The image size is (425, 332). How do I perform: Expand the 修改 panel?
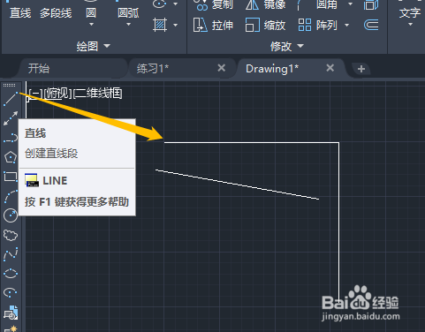click(286, 46)
